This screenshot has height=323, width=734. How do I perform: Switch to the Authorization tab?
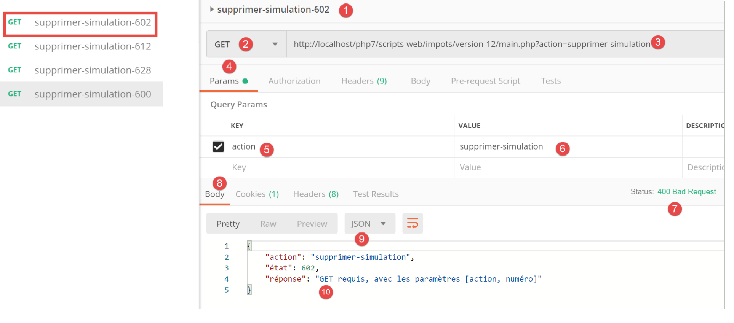(294, 81)
